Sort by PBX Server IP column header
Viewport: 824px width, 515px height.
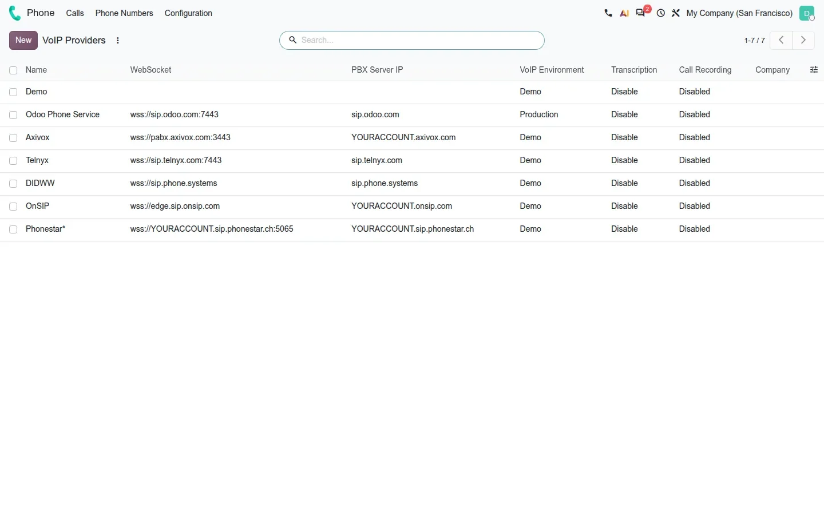[377, 70]
